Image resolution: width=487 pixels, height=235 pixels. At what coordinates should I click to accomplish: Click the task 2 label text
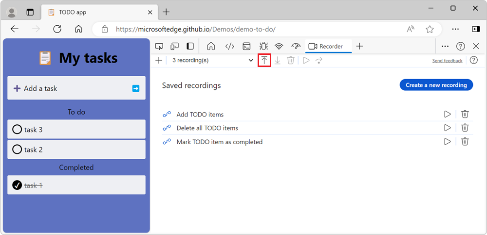click(x=34, y=150)
